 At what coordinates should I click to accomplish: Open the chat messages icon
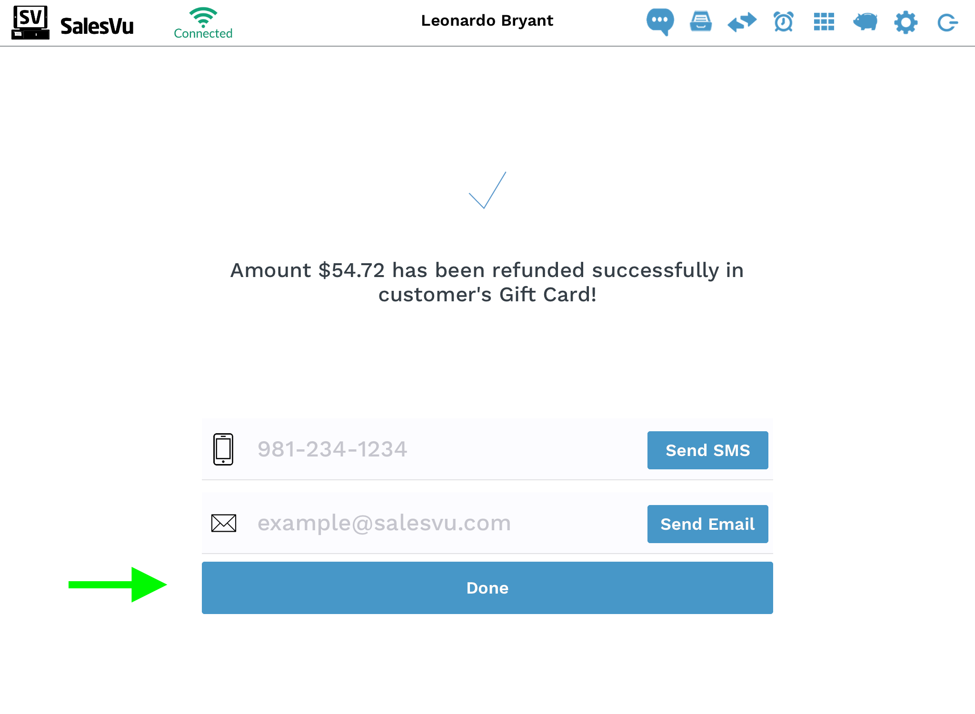pos(660,22)
